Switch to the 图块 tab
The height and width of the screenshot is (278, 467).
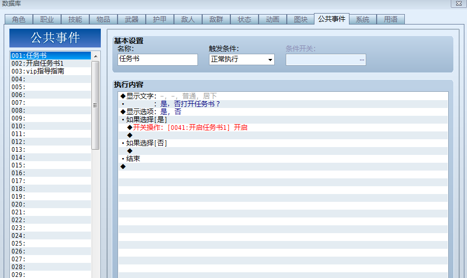300,19
